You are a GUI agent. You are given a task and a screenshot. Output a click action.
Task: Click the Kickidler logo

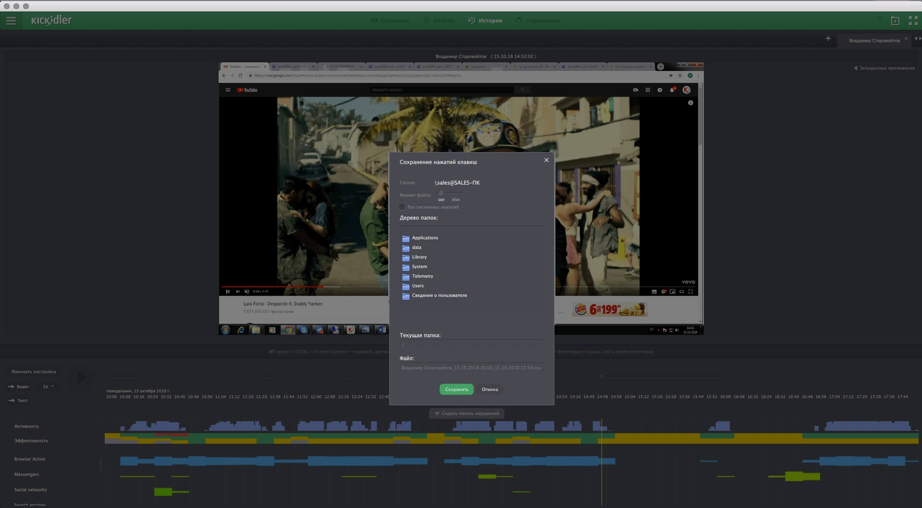(x=51, y=20)
